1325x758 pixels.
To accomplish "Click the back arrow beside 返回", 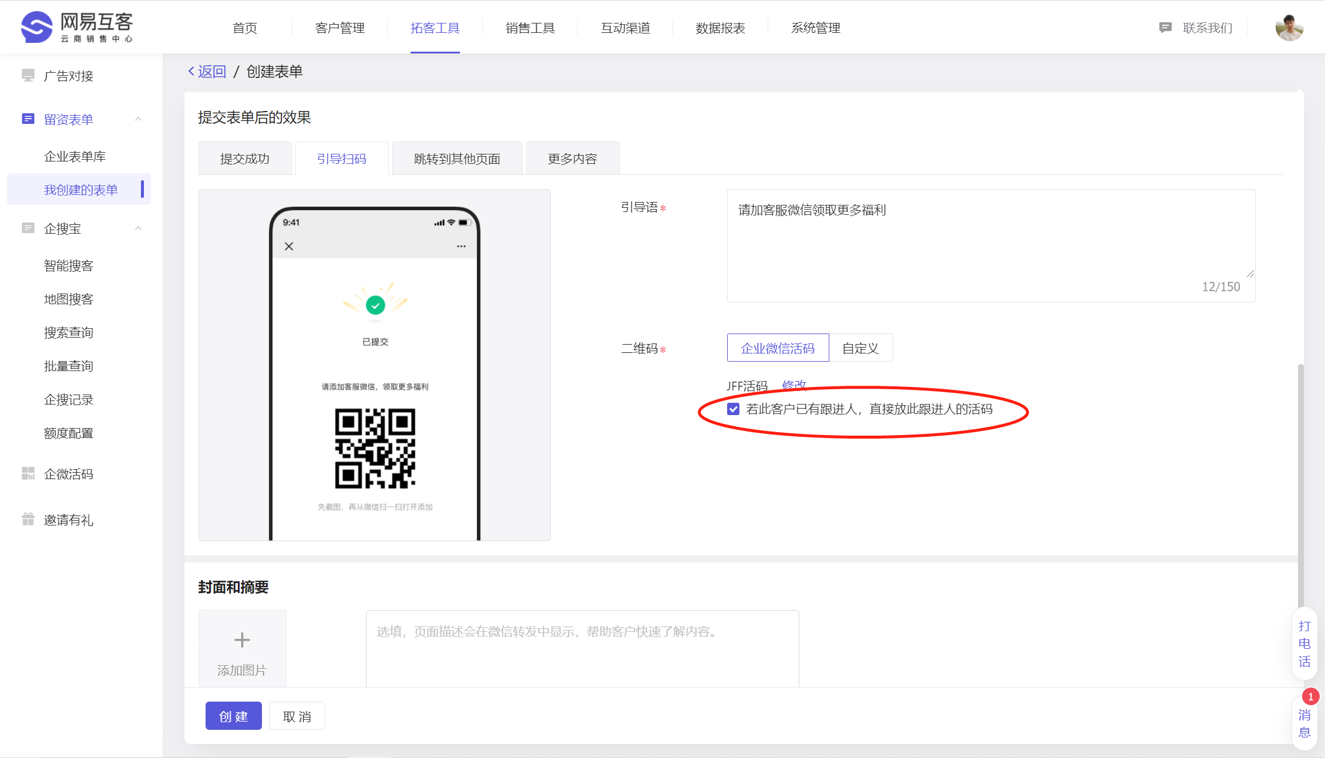I will point(191,71).
